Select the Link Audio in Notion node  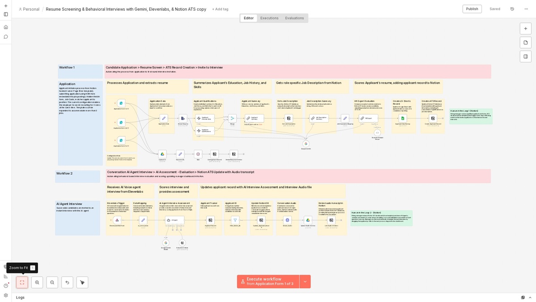(331, 220)
